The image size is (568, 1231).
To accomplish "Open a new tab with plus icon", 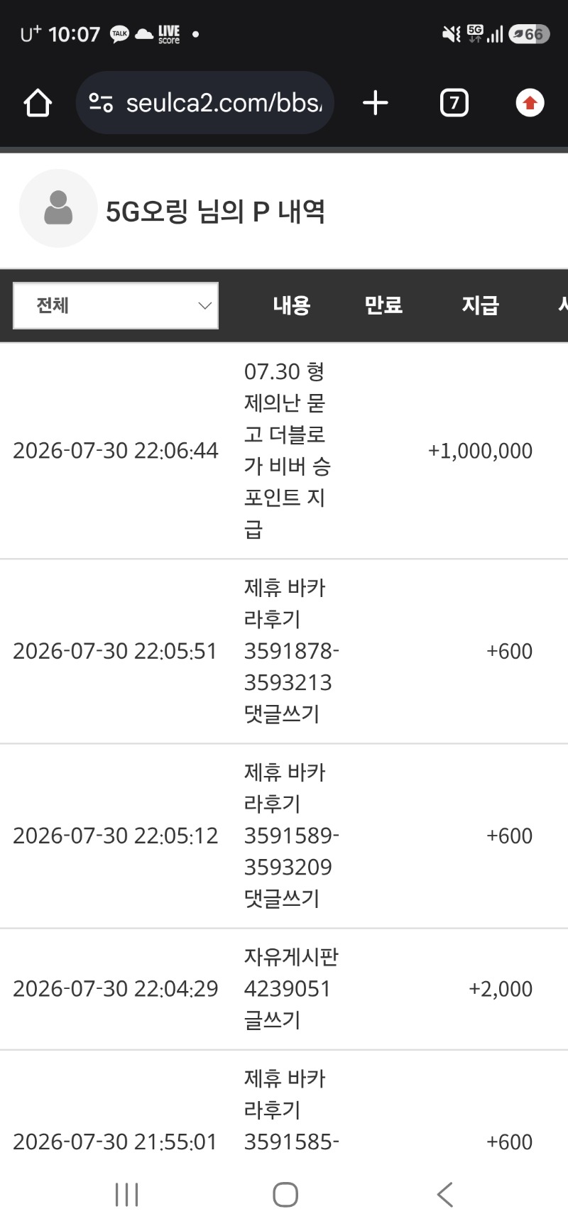I will [376, 103].
